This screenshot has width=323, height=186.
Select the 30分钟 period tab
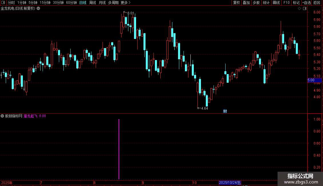(58, 3)
